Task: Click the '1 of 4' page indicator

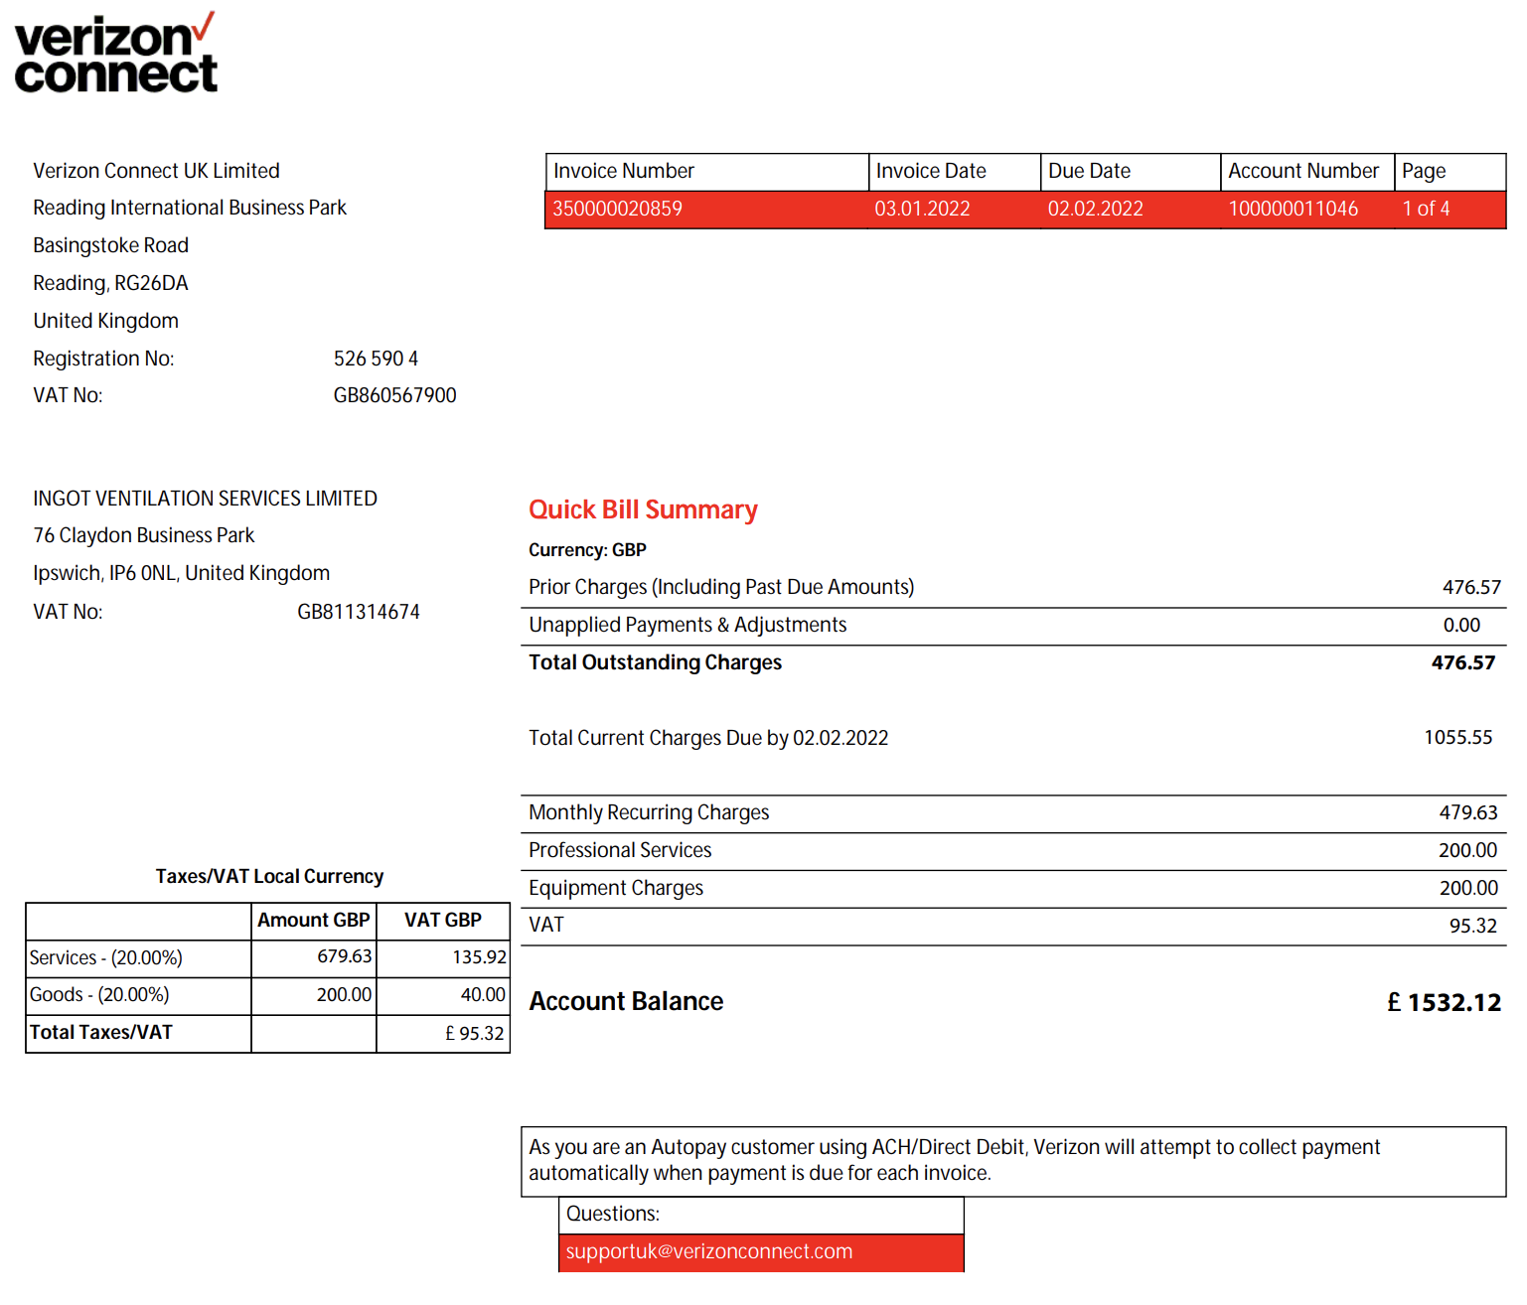Action: coord(1426,209)
